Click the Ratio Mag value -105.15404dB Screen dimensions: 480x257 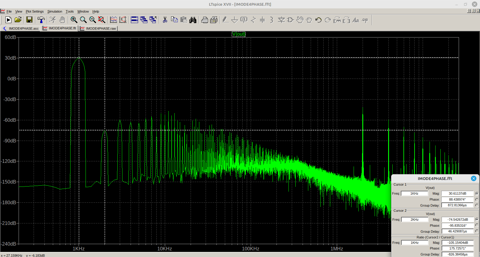pos(457,243)
